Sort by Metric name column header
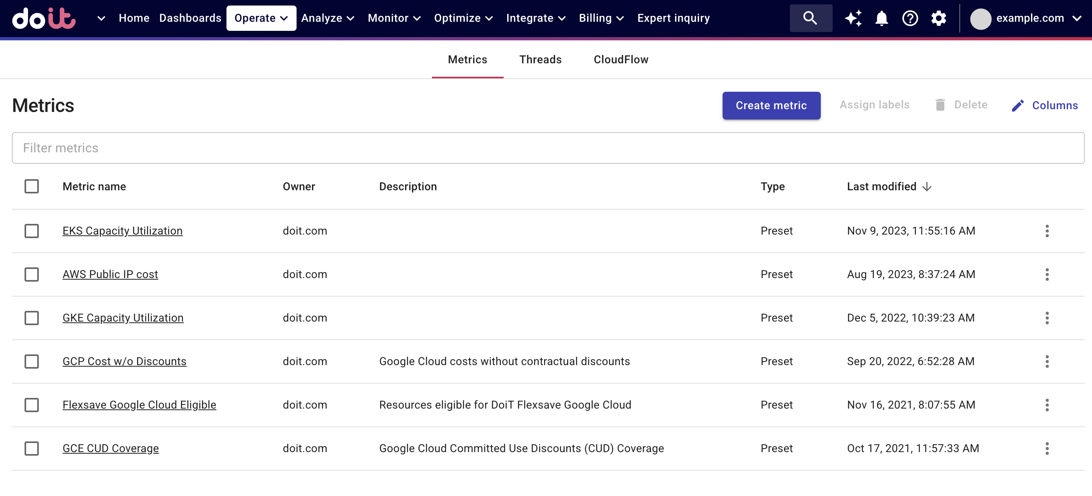This screenshot has width=1092, height=496. pyautogui.click(x=94, y=187)
